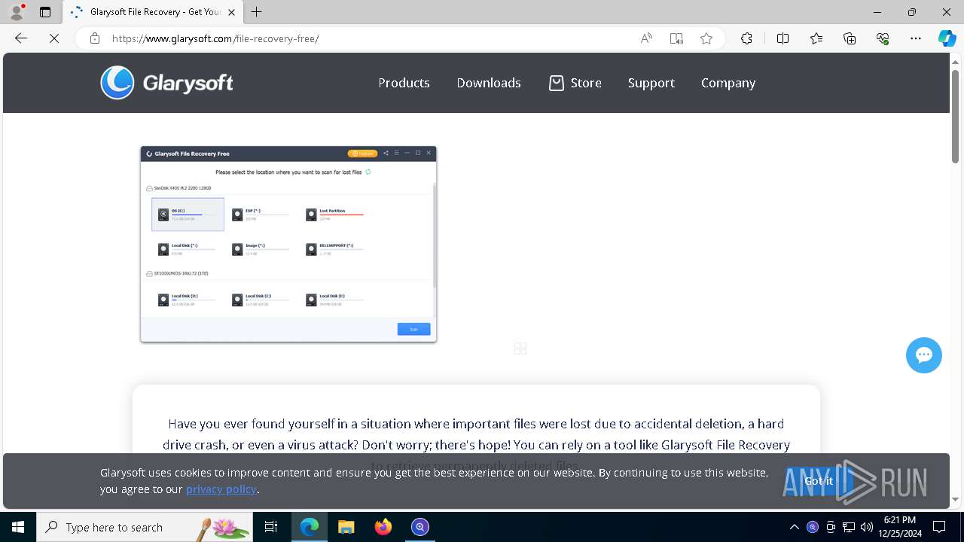Open the Downloads menu
Screen dimensions: 964x542
tap(489, 83)
